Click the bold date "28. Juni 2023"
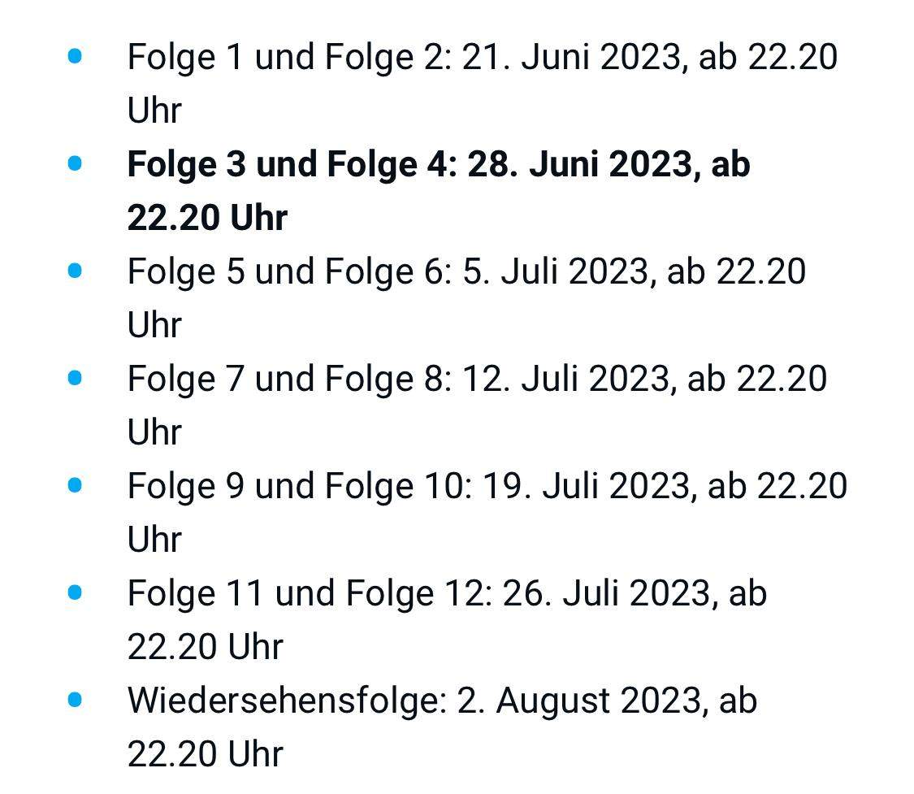Viewport: 914px width, 794px height. pos(583,165)
